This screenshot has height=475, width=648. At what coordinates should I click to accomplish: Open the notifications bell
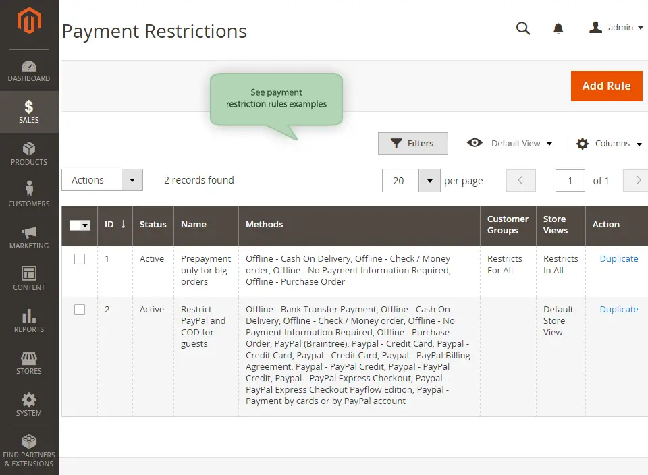[558, 29]
